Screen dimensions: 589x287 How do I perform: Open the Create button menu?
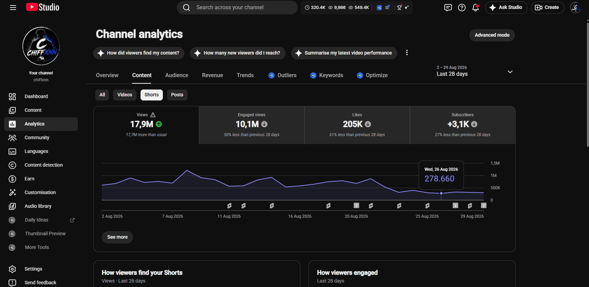click(x=548, y=8)
